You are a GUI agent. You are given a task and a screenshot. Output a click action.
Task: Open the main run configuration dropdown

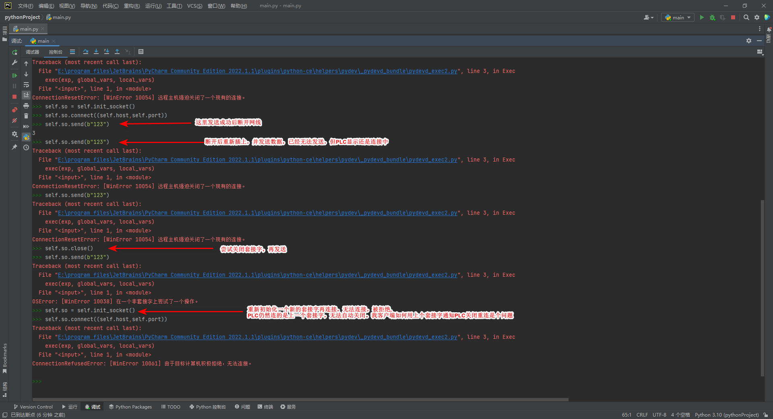(678, 17)
